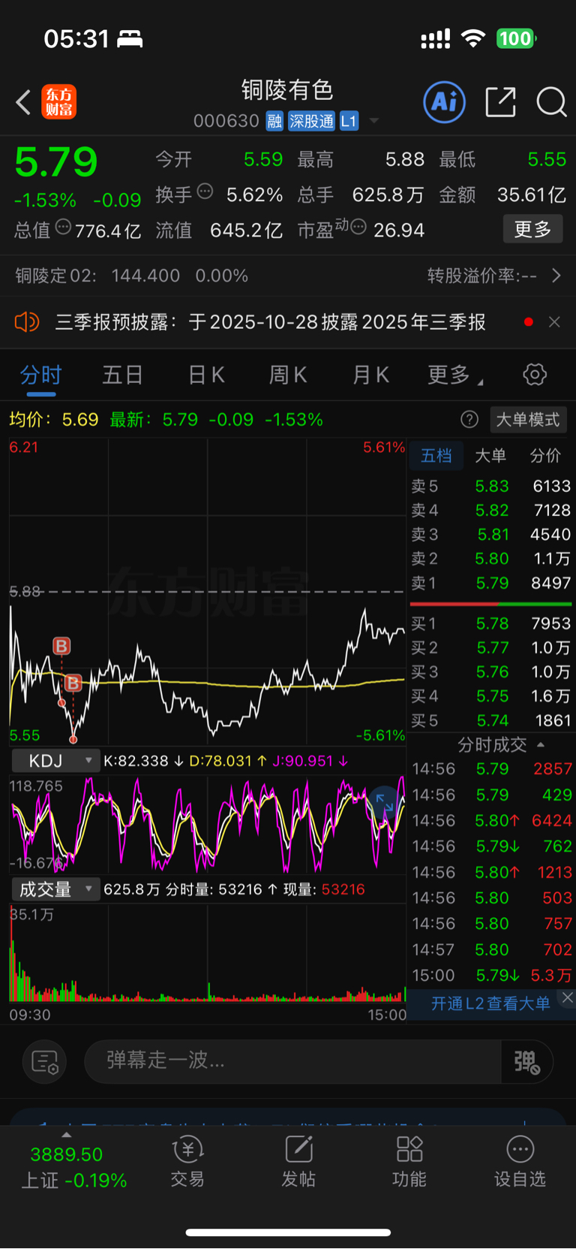Tap the 转股溢价率 label
This screenshot has width=576, height=1249.
pyautogui.click(x=482, y=276)
